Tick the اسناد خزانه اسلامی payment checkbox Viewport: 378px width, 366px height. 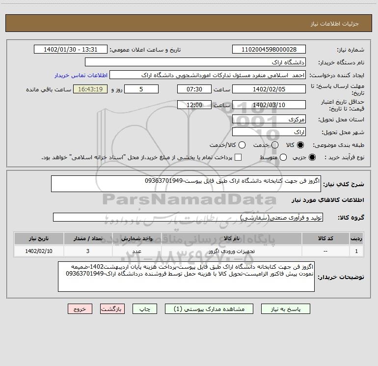238,157
